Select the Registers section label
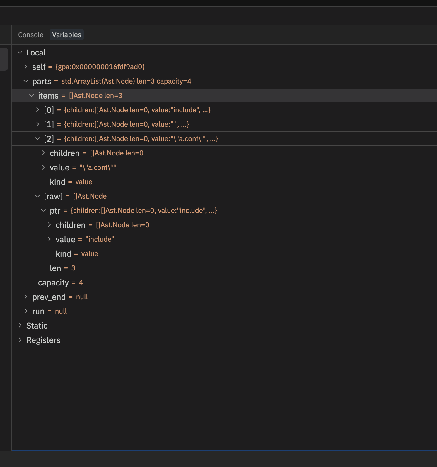The width and height of the screenshot is (437, 467). [x=43, y=340]
